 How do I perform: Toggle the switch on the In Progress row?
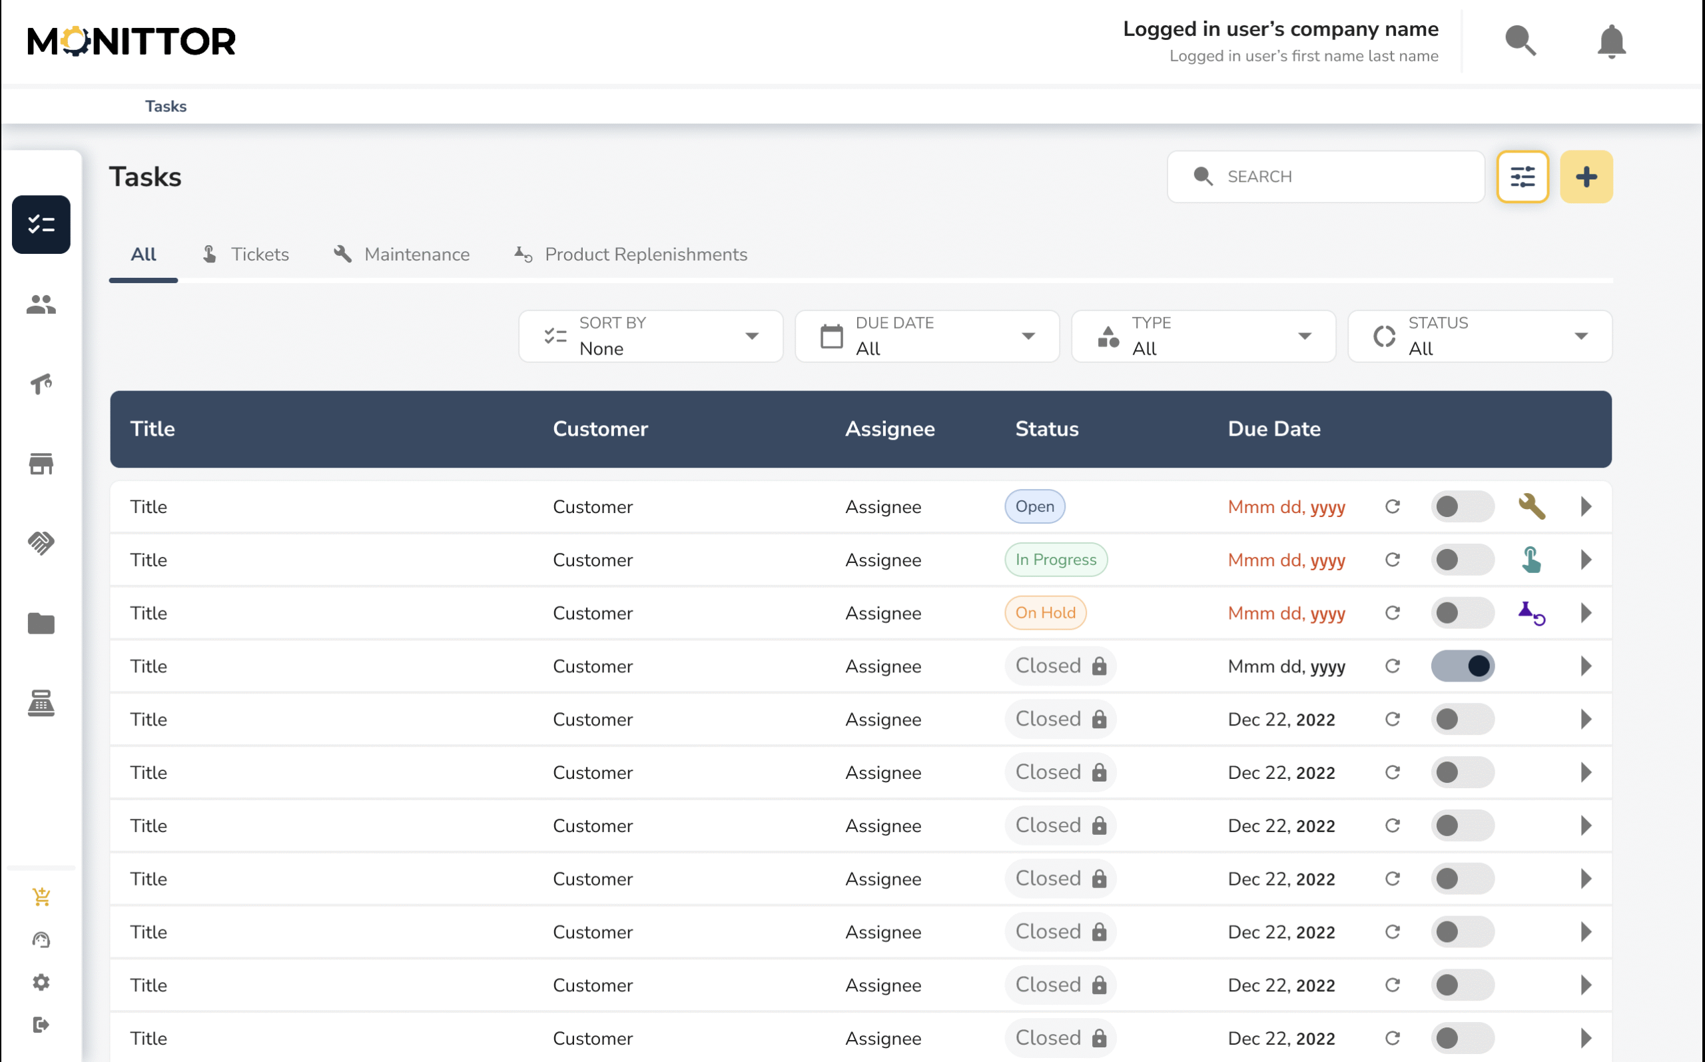click(1461, 560)
